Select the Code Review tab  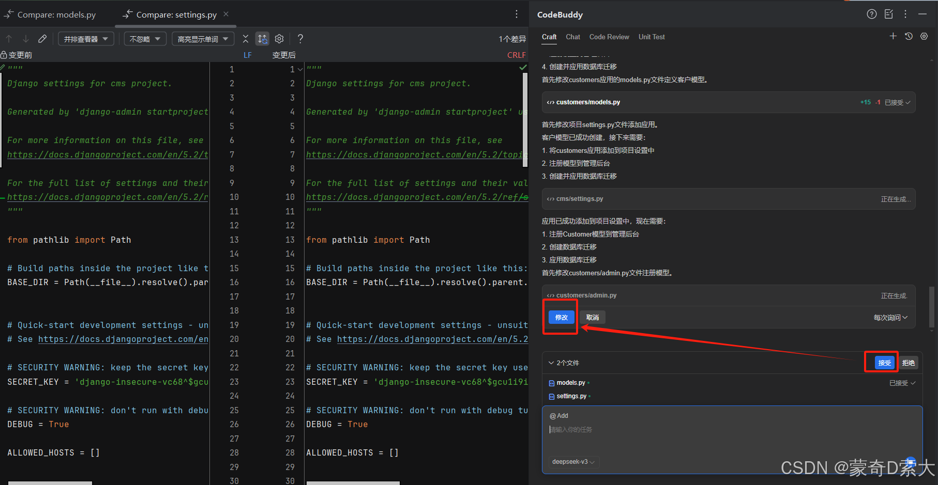point(609,37)
